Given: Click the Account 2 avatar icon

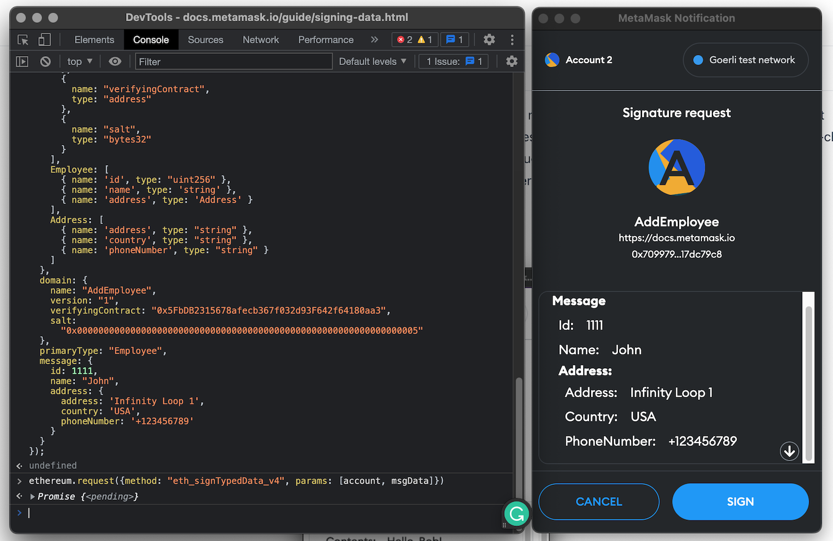Looking at the screenshot, I should tap(552, 60).
